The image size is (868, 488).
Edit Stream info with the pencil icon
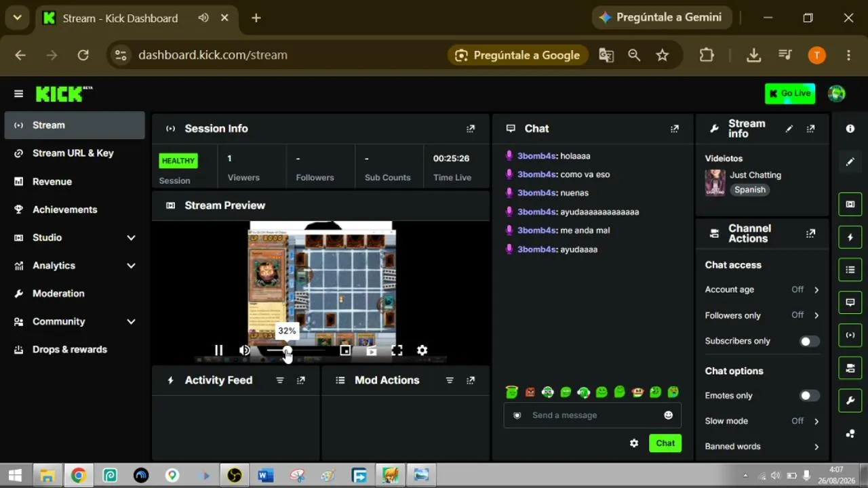[x=789, y=129]
